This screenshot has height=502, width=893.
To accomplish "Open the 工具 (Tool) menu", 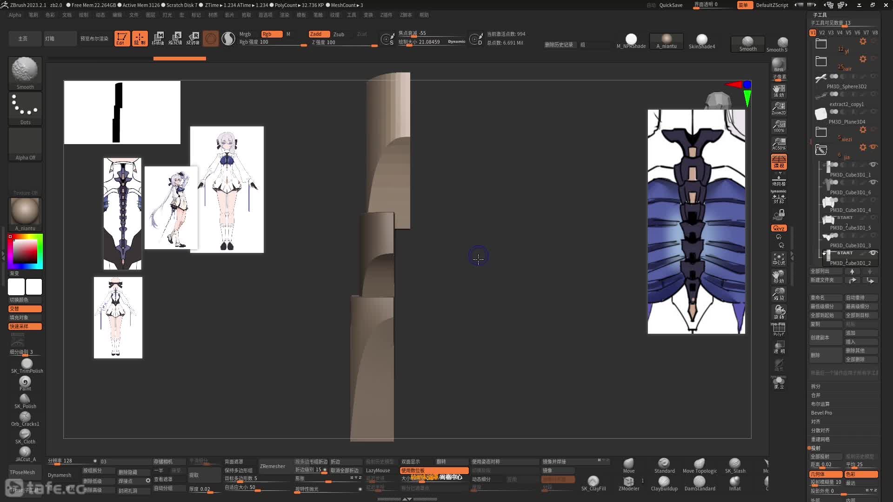I will [x=352, y=15].
